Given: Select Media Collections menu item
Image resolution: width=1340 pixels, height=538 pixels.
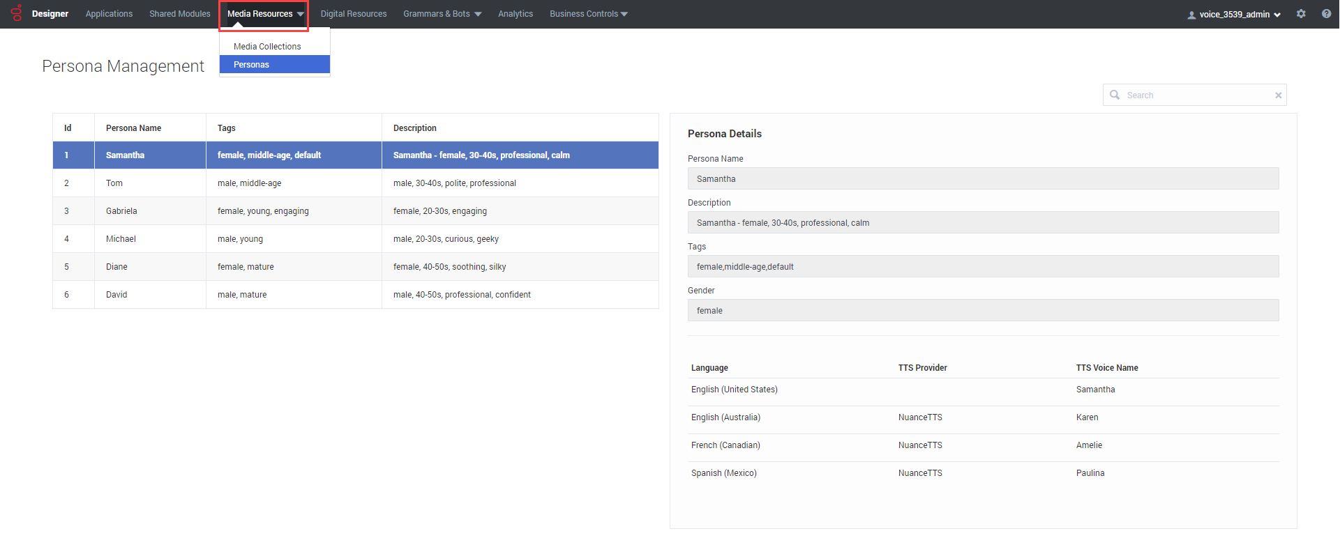Looking at the screenshot, I should (x=267, y=47).
